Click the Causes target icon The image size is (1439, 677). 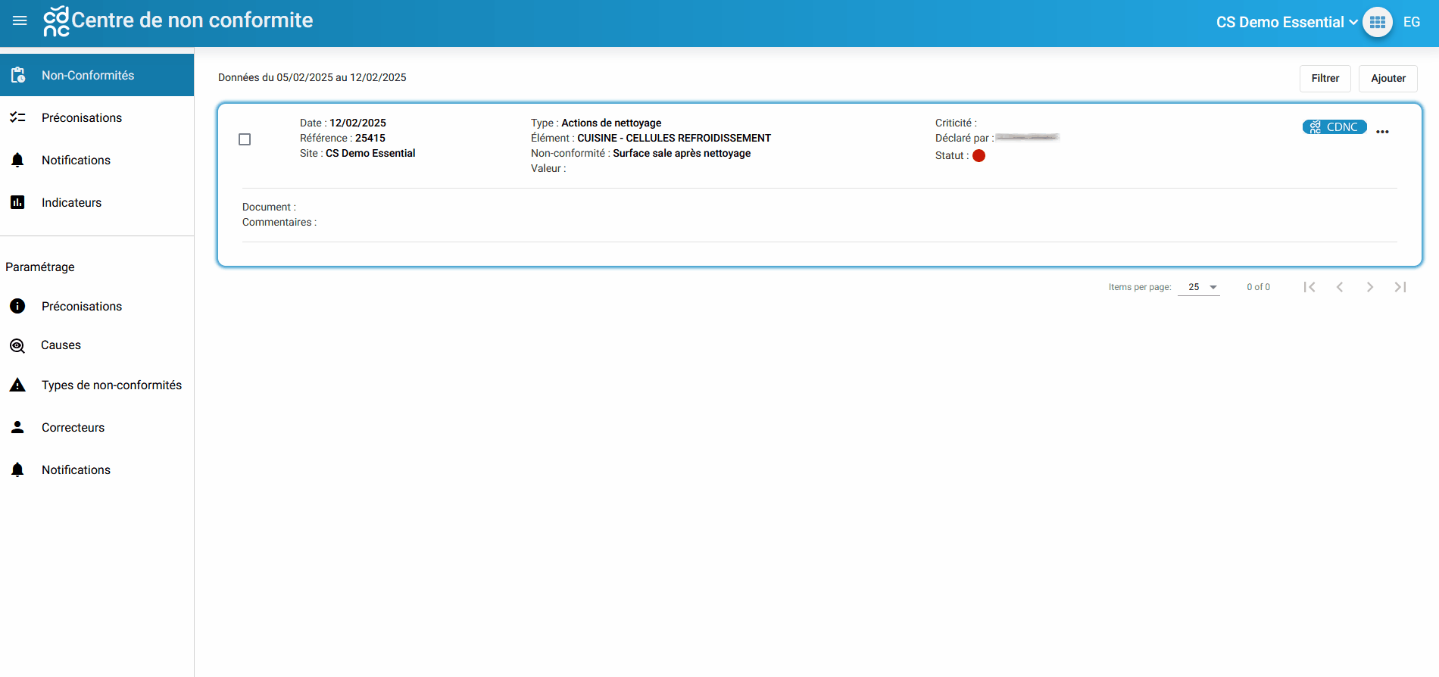click(x=17, y=345)
